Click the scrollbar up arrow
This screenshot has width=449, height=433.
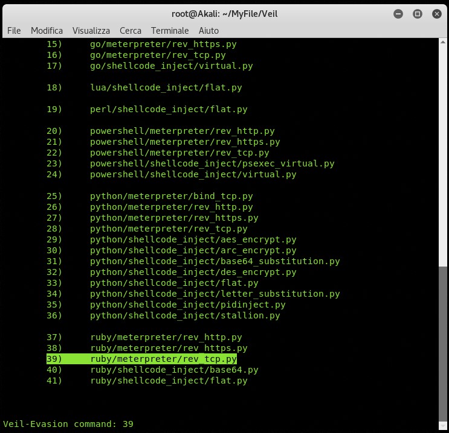[x=443, y=42]
